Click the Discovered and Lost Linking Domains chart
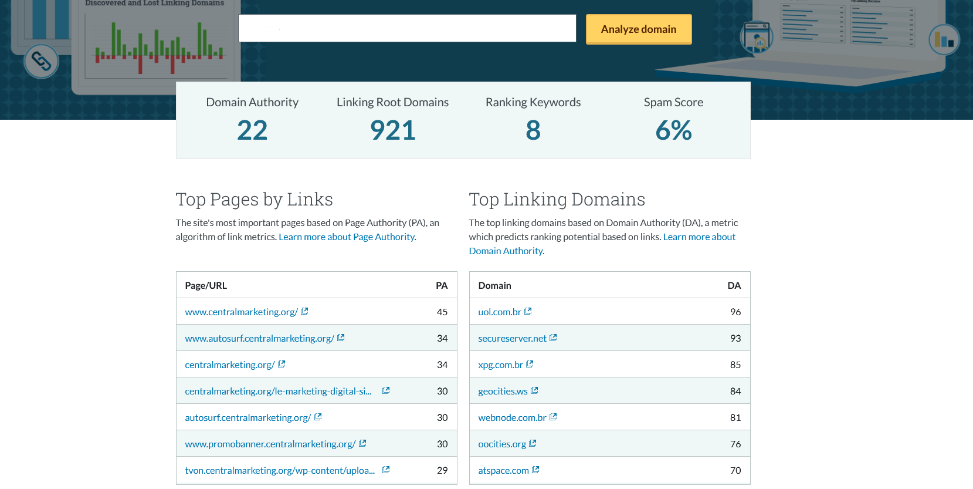This screenshot has height=489, width=973. pos(155,47)
